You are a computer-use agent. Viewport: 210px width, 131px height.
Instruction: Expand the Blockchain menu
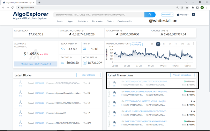tap(98, 21)
